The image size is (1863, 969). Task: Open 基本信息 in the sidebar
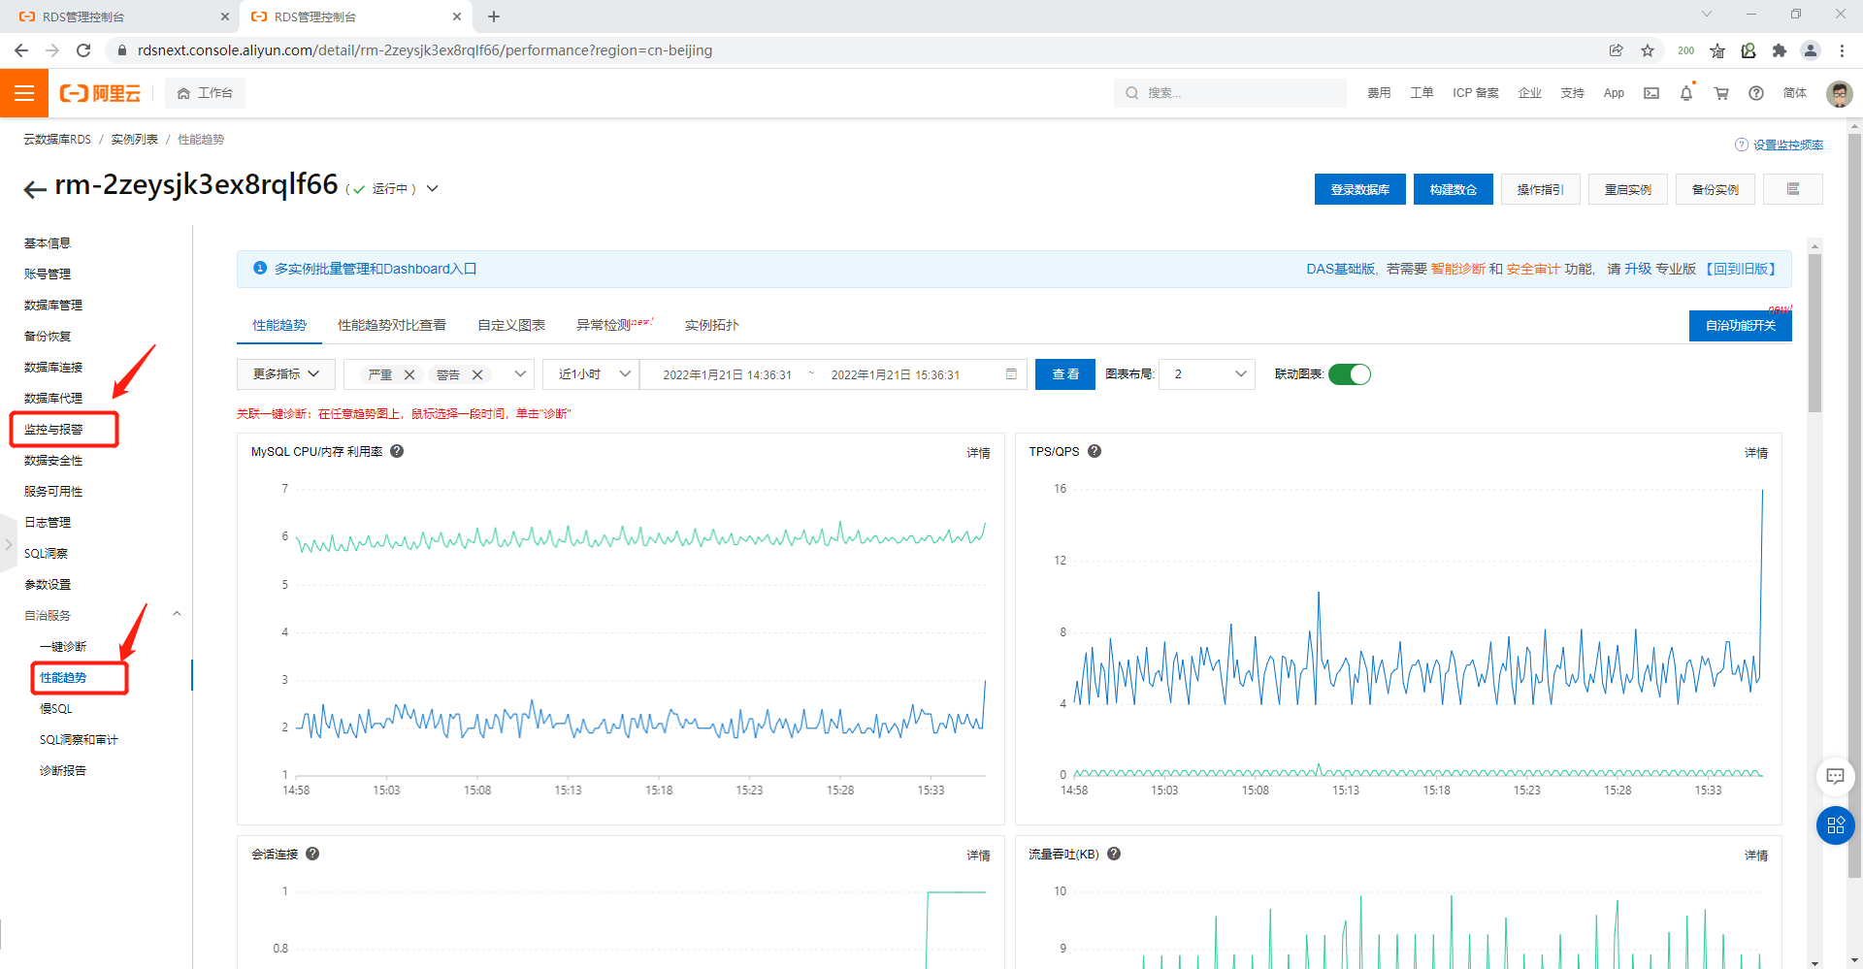(x=48, y=243)
